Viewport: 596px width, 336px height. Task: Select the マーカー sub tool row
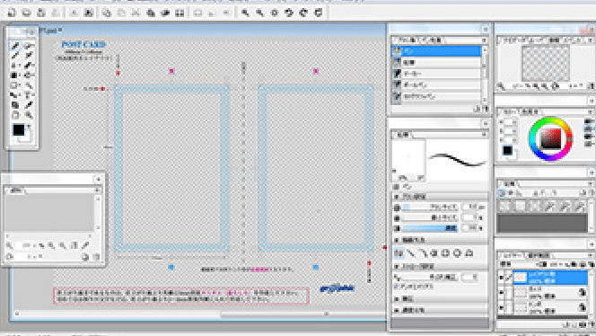pos(436,74)
